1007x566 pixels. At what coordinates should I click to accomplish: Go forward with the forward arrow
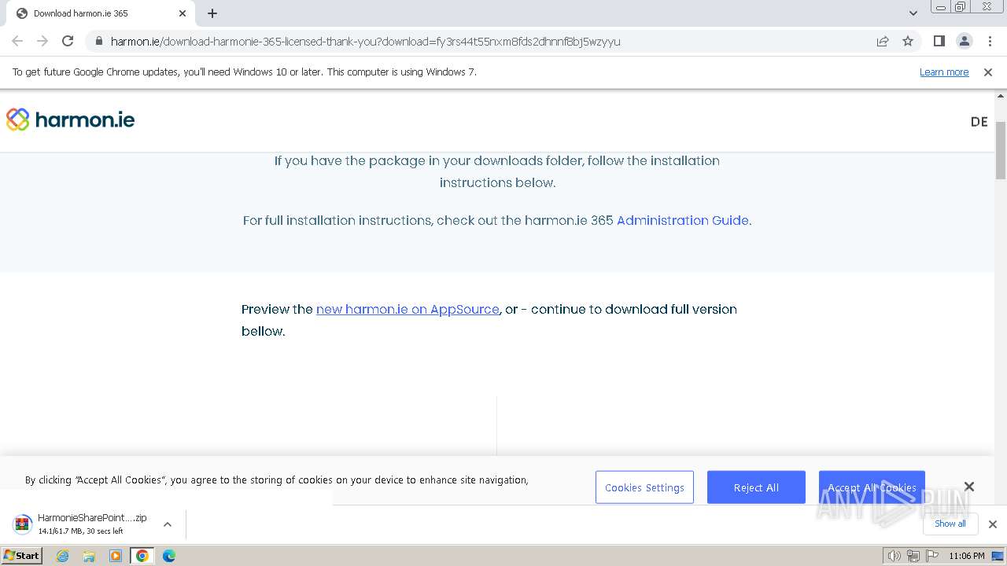(42, 41)
